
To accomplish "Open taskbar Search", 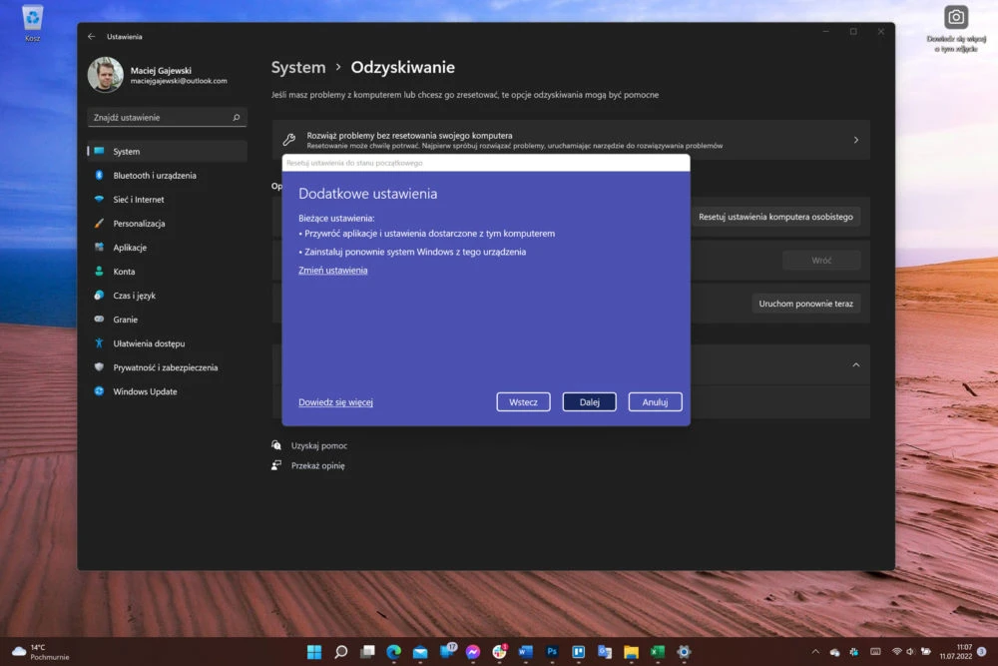I will coord(341,652).
